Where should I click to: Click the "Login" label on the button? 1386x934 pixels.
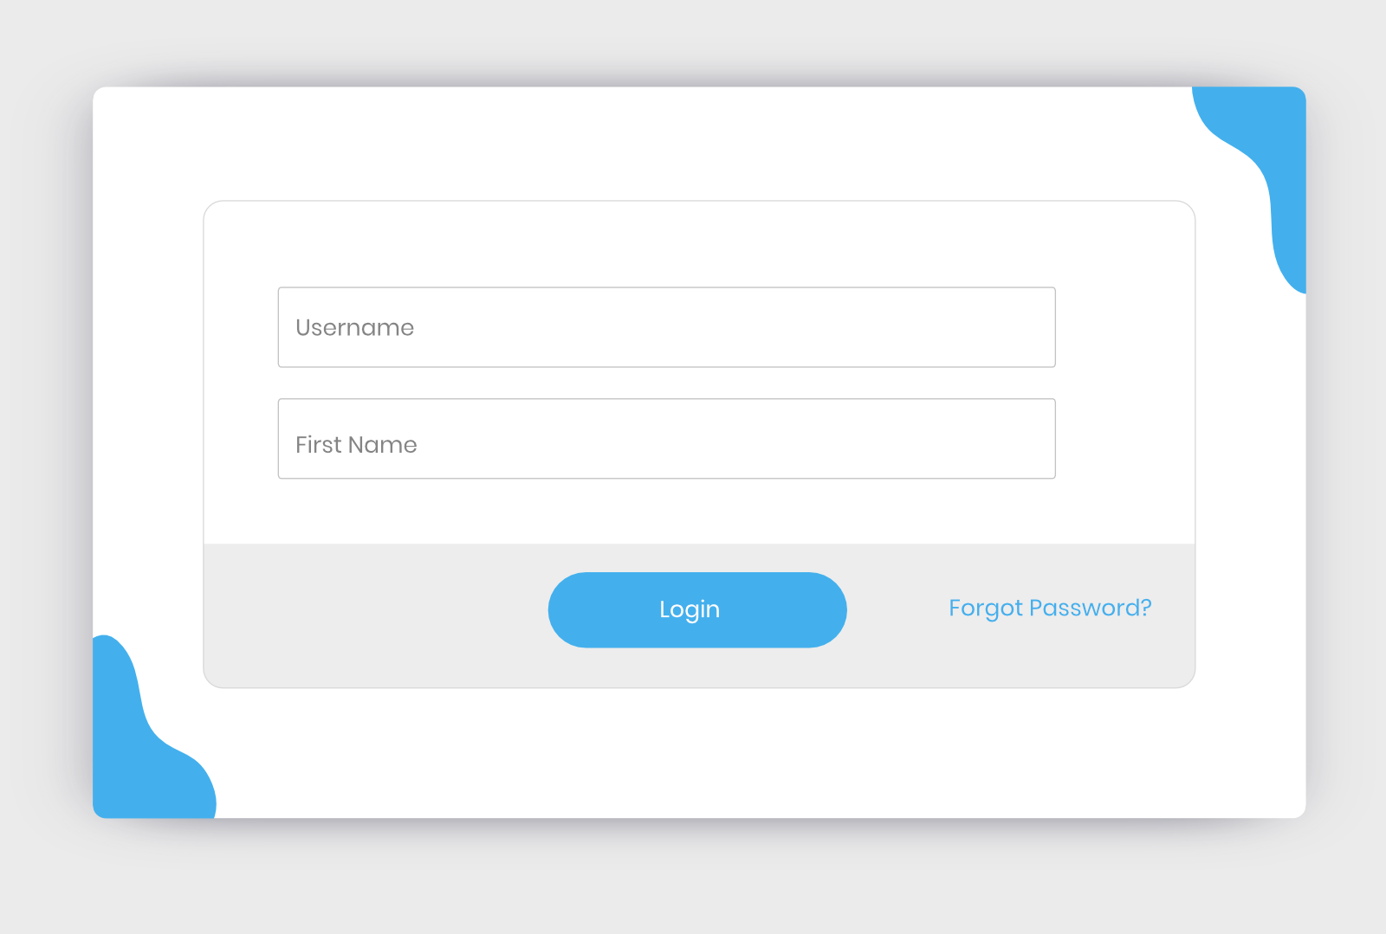690,609
